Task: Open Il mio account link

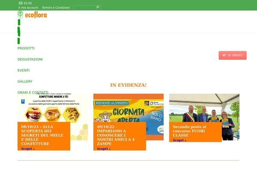Action: click(28, 8)
